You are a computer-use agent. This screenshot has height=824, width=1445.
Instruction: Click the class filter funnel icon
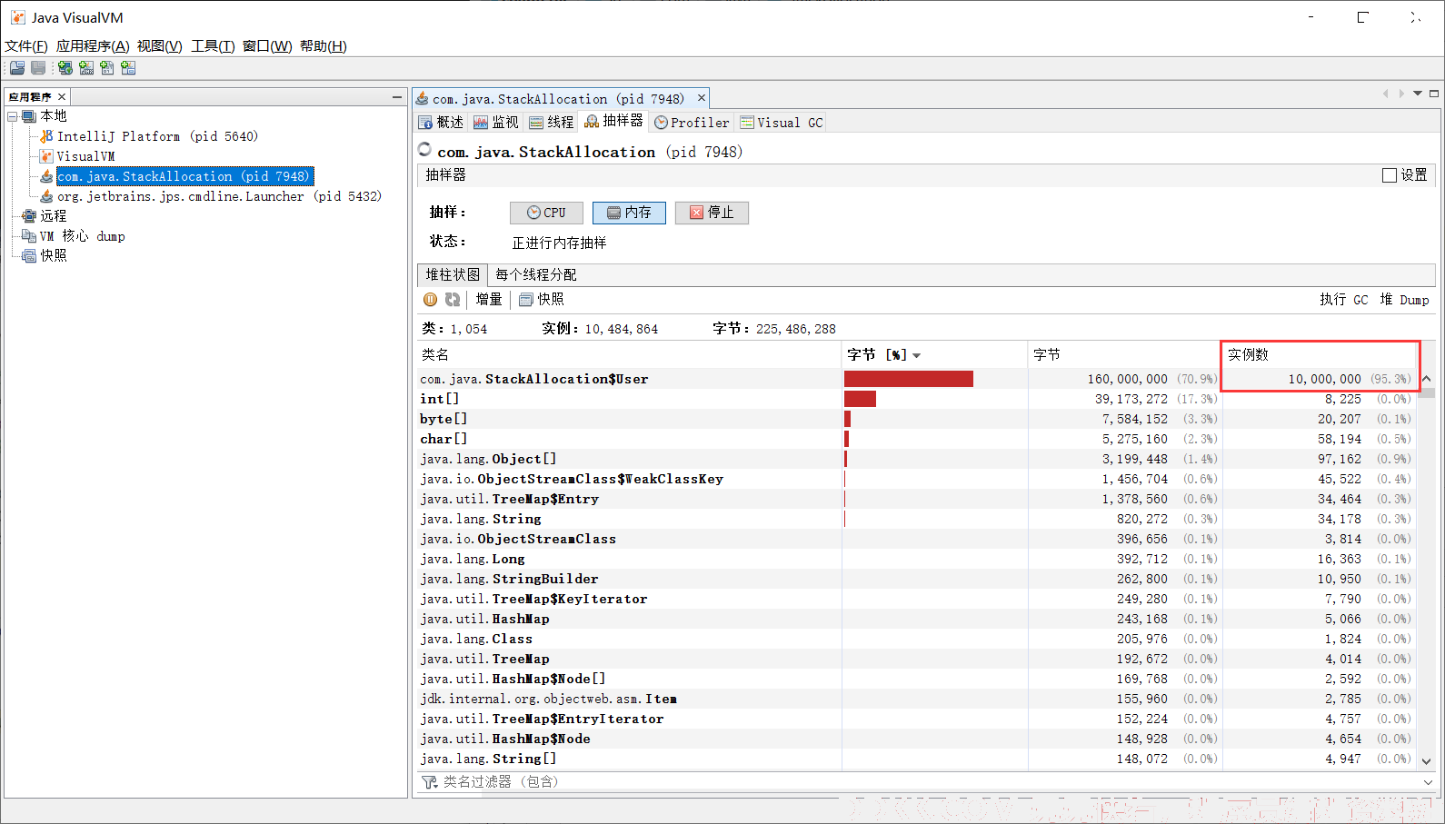(430, 782)
